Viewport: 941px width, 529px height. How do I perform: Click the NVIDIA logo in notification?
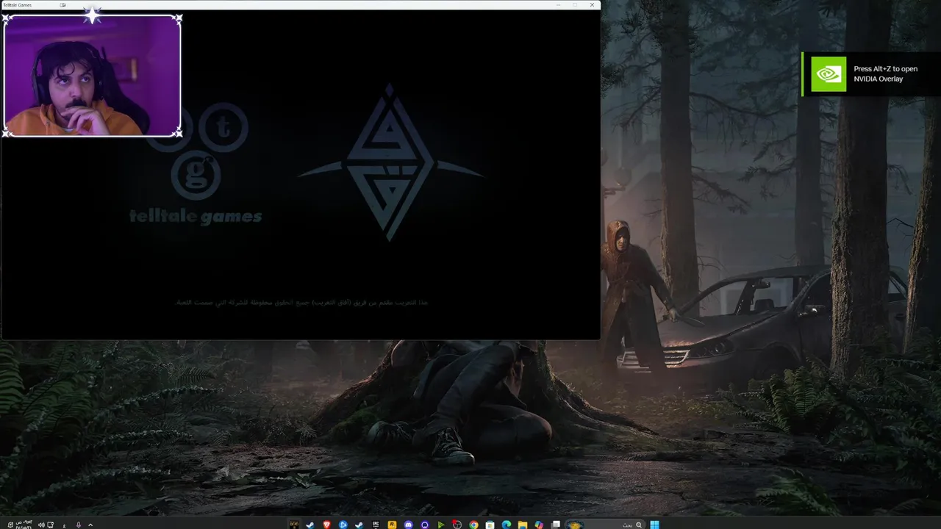pyautogui.click(x=829, y=74)
